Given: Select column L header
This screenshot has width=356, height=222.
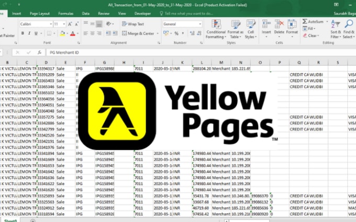Looking at the screenshot, I should tap(202, 63).
